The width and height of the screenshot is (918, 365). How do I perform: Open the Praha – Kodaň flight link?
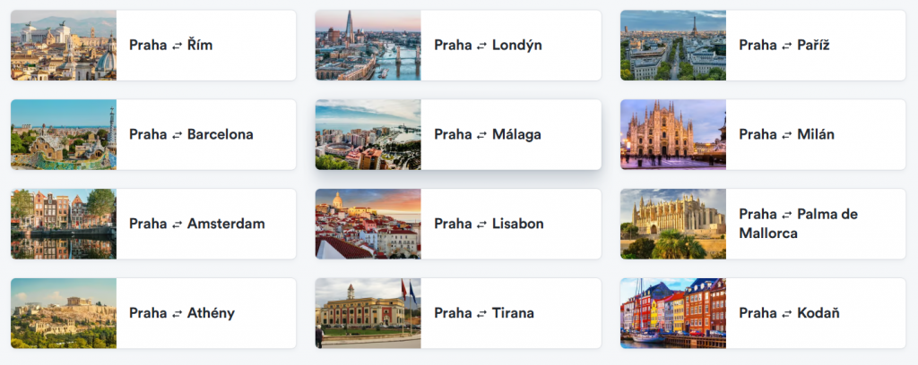pyautogui.click(x=763, y=313)
